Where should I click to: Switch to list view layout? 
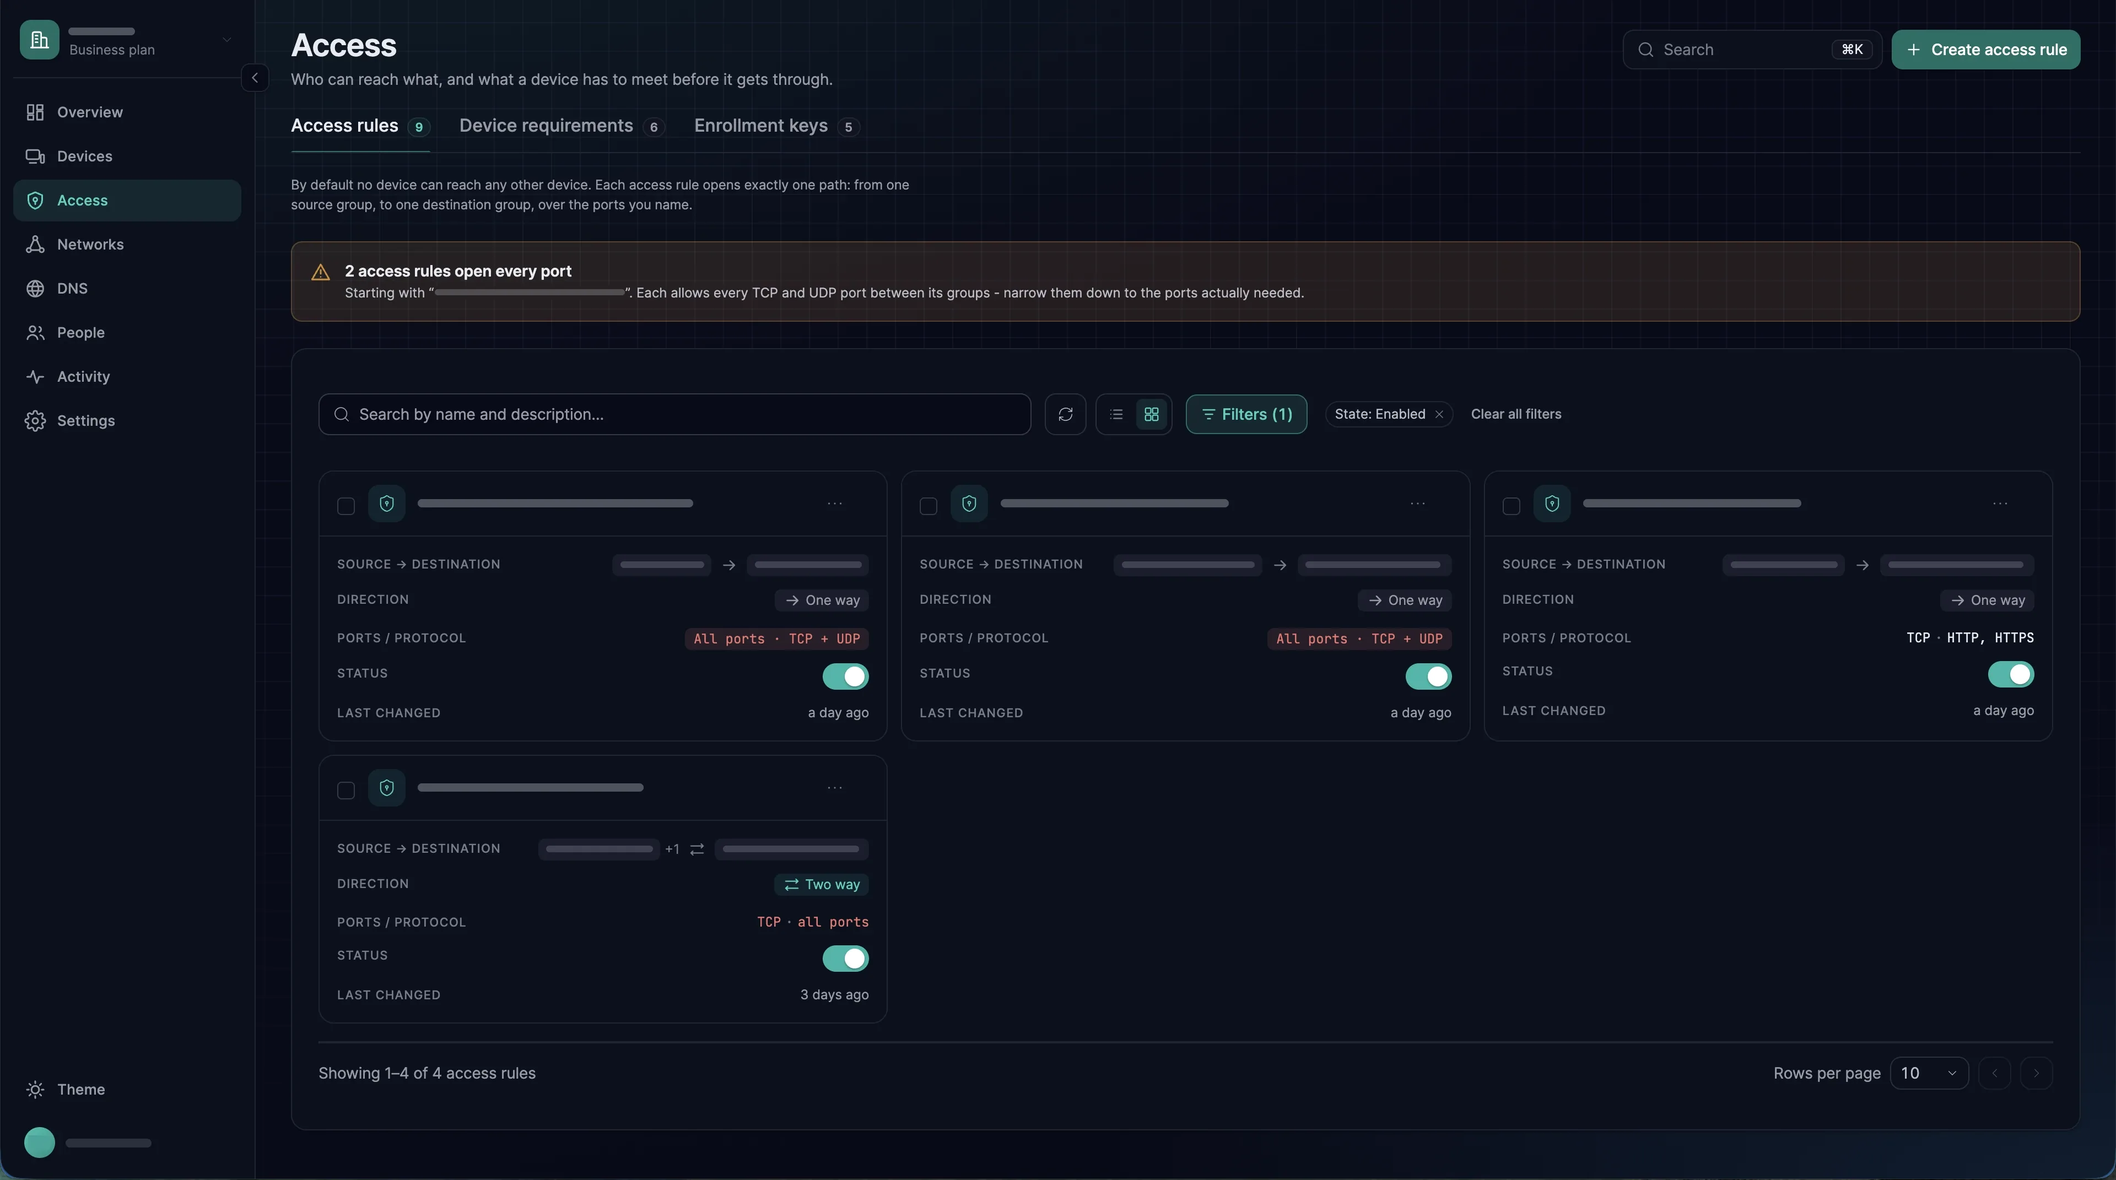1115,414
